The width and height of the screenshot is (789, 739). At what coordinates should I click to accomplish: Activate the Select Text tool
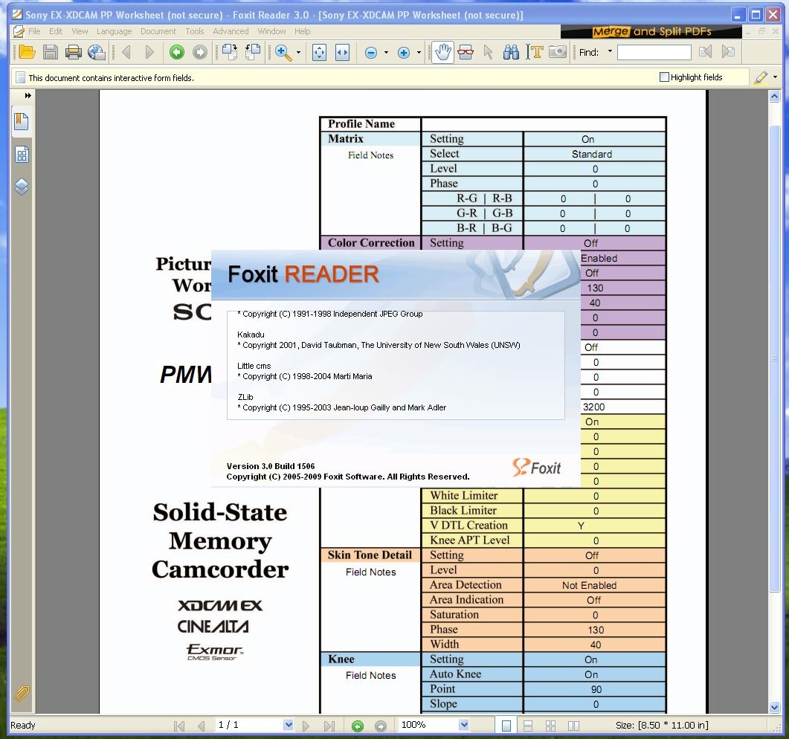coord(535,52)
